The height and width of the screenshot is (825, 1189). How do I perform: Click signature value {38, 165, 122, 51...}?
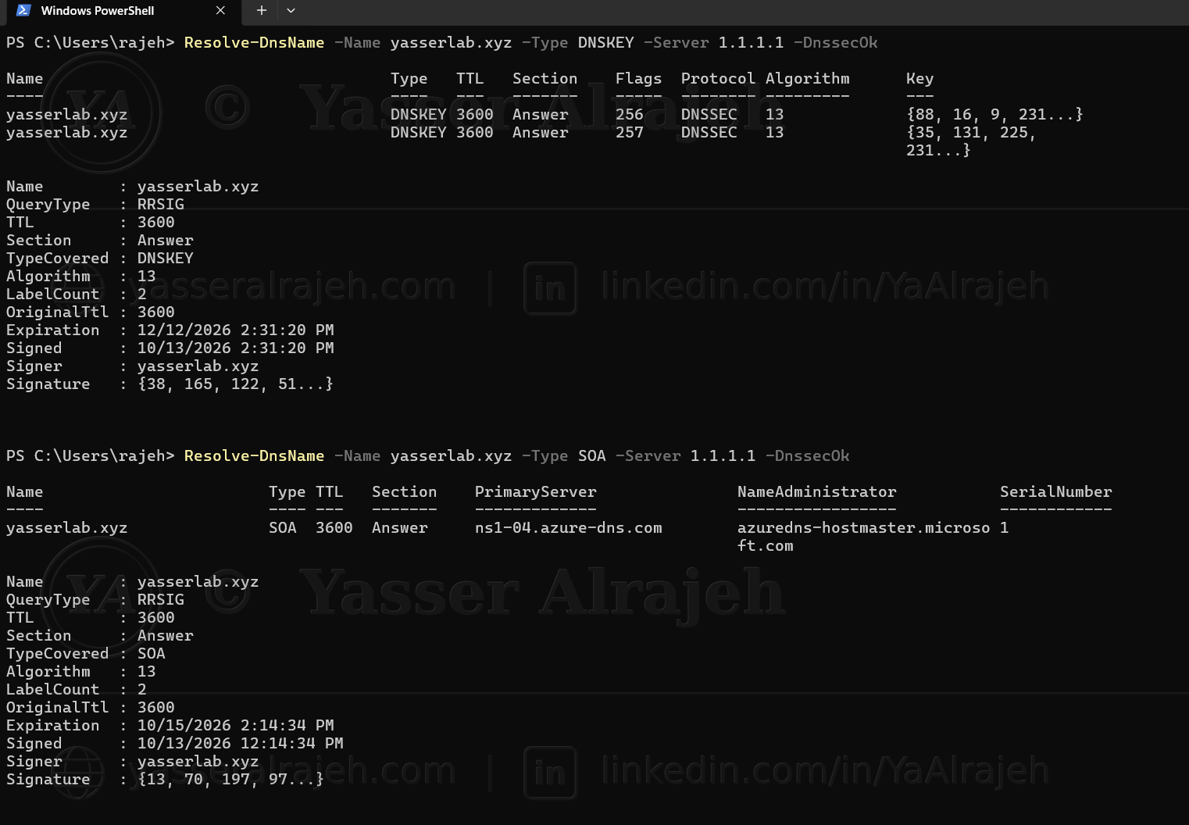[x=235, y=384]
